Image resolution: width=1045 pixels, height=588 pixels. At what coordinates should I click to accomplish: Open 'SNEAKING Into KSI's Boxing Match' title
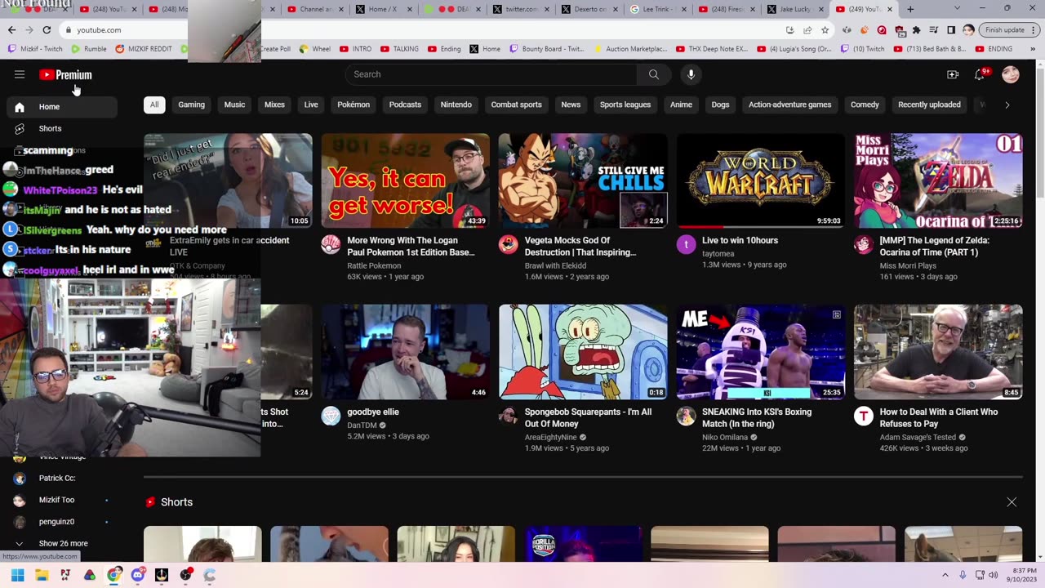pos(757,417)
